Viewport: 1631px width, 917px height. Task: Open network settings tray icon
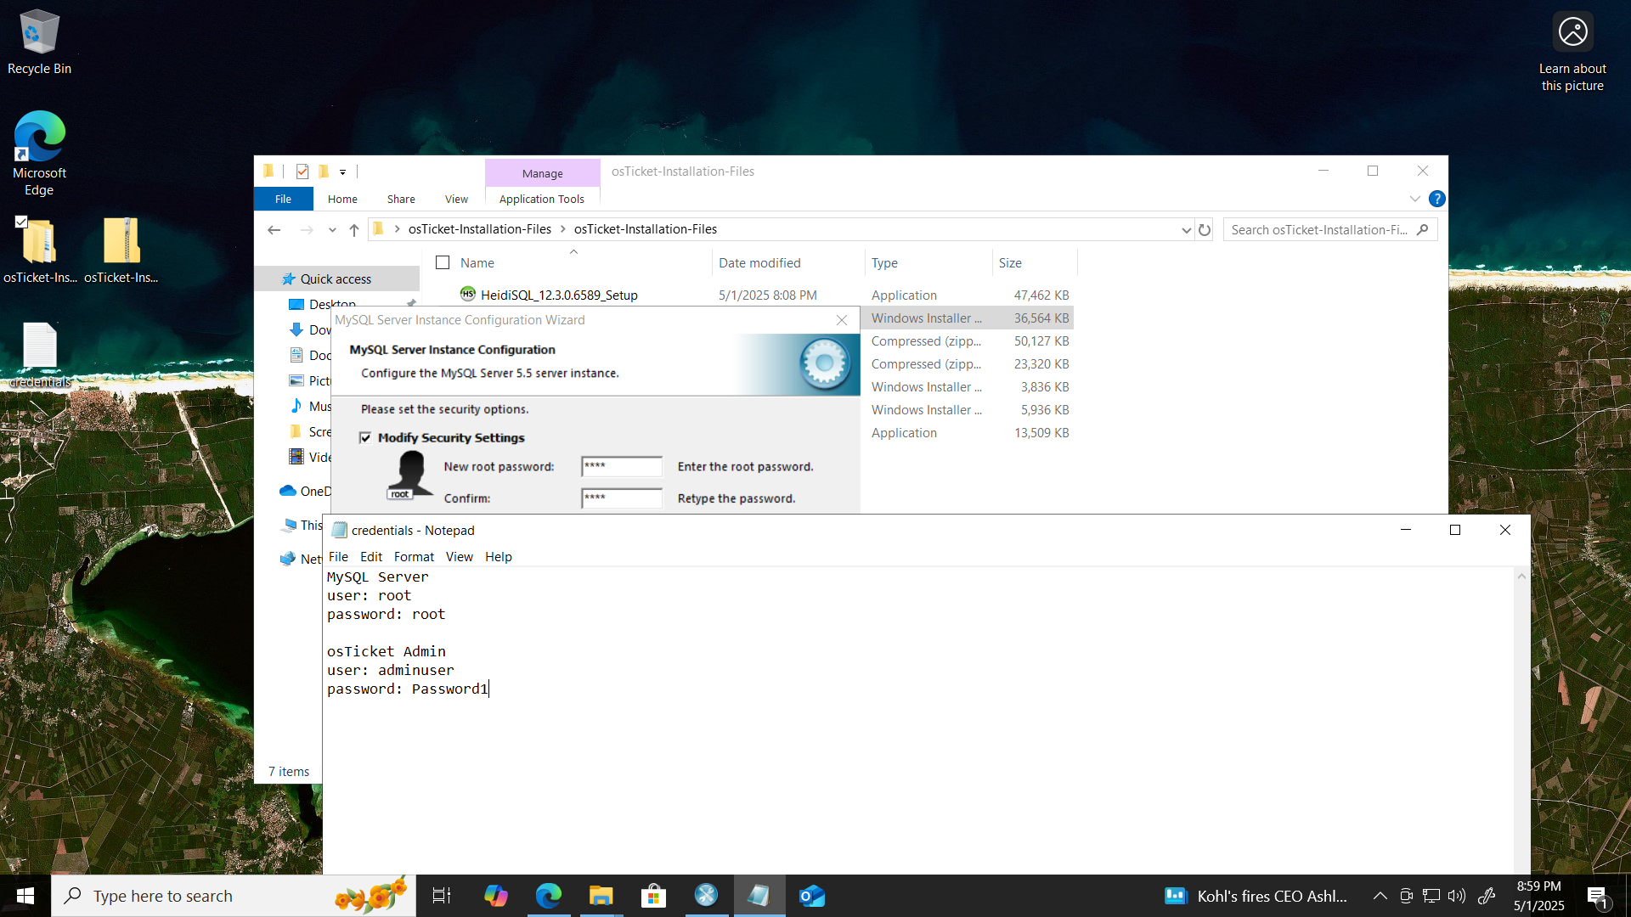1431,896
